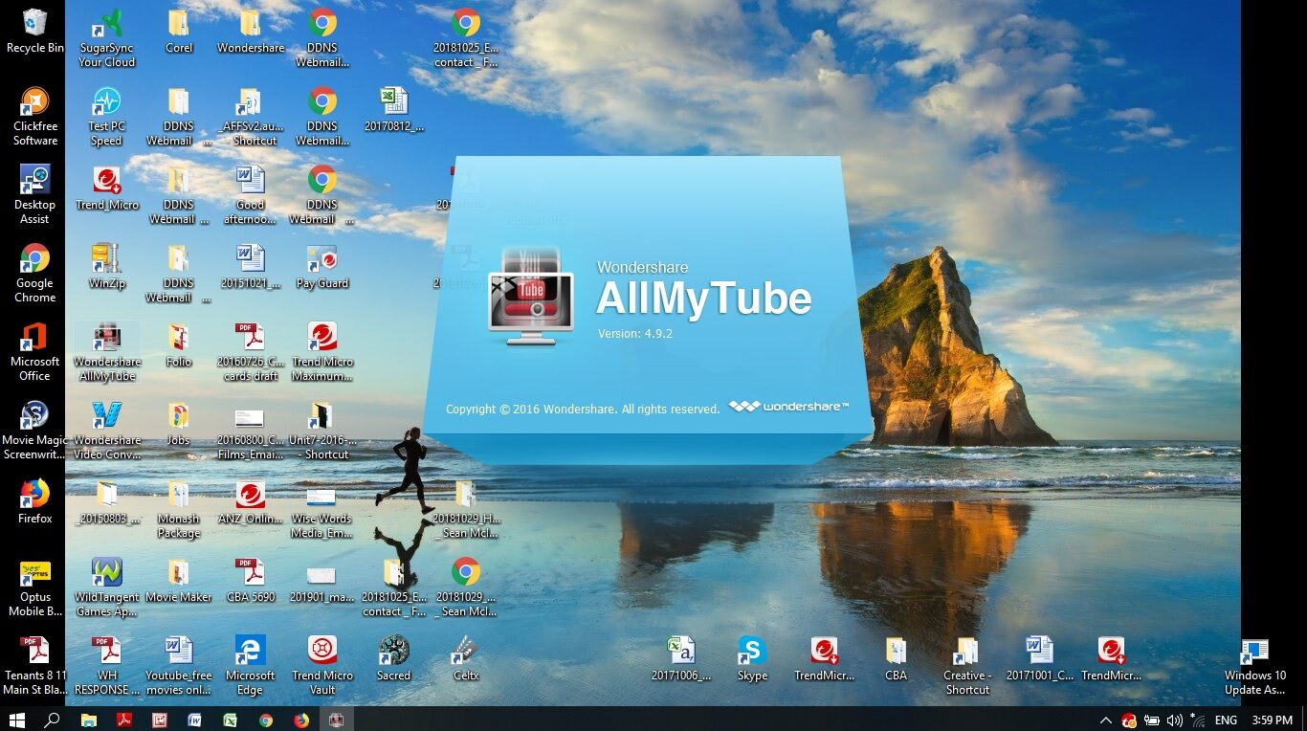Launch Google Chrome from the desktop
1307x731 pixels.
coord(35,274)
